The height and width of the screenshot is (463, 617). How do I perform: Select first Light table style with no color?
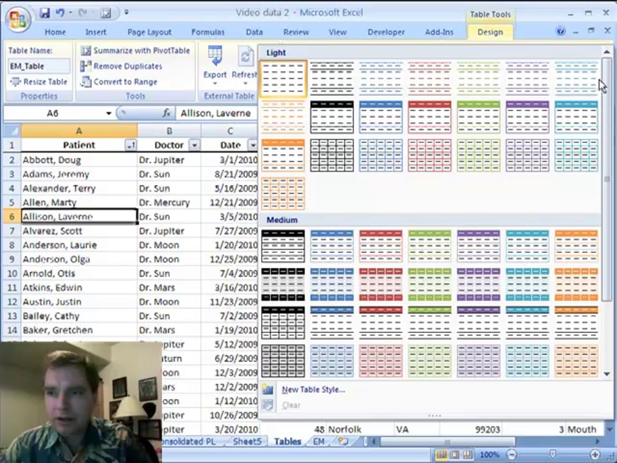pos(283,78)
